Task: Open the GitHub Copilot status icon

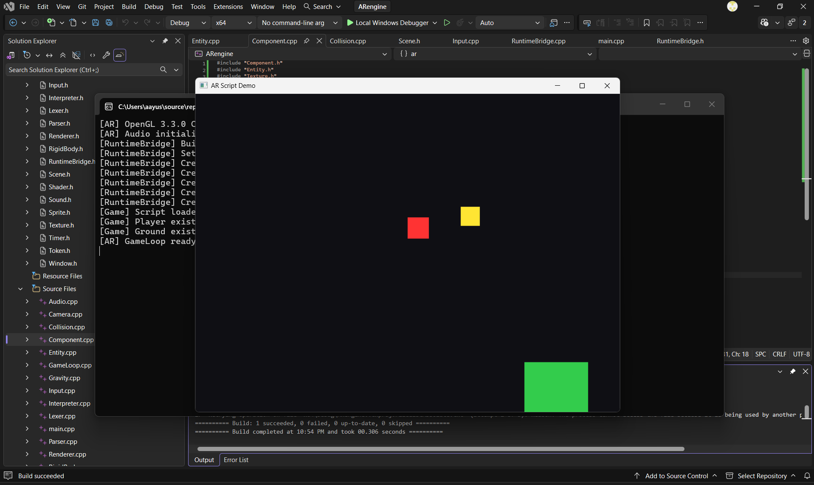Action: click(765, 22)
